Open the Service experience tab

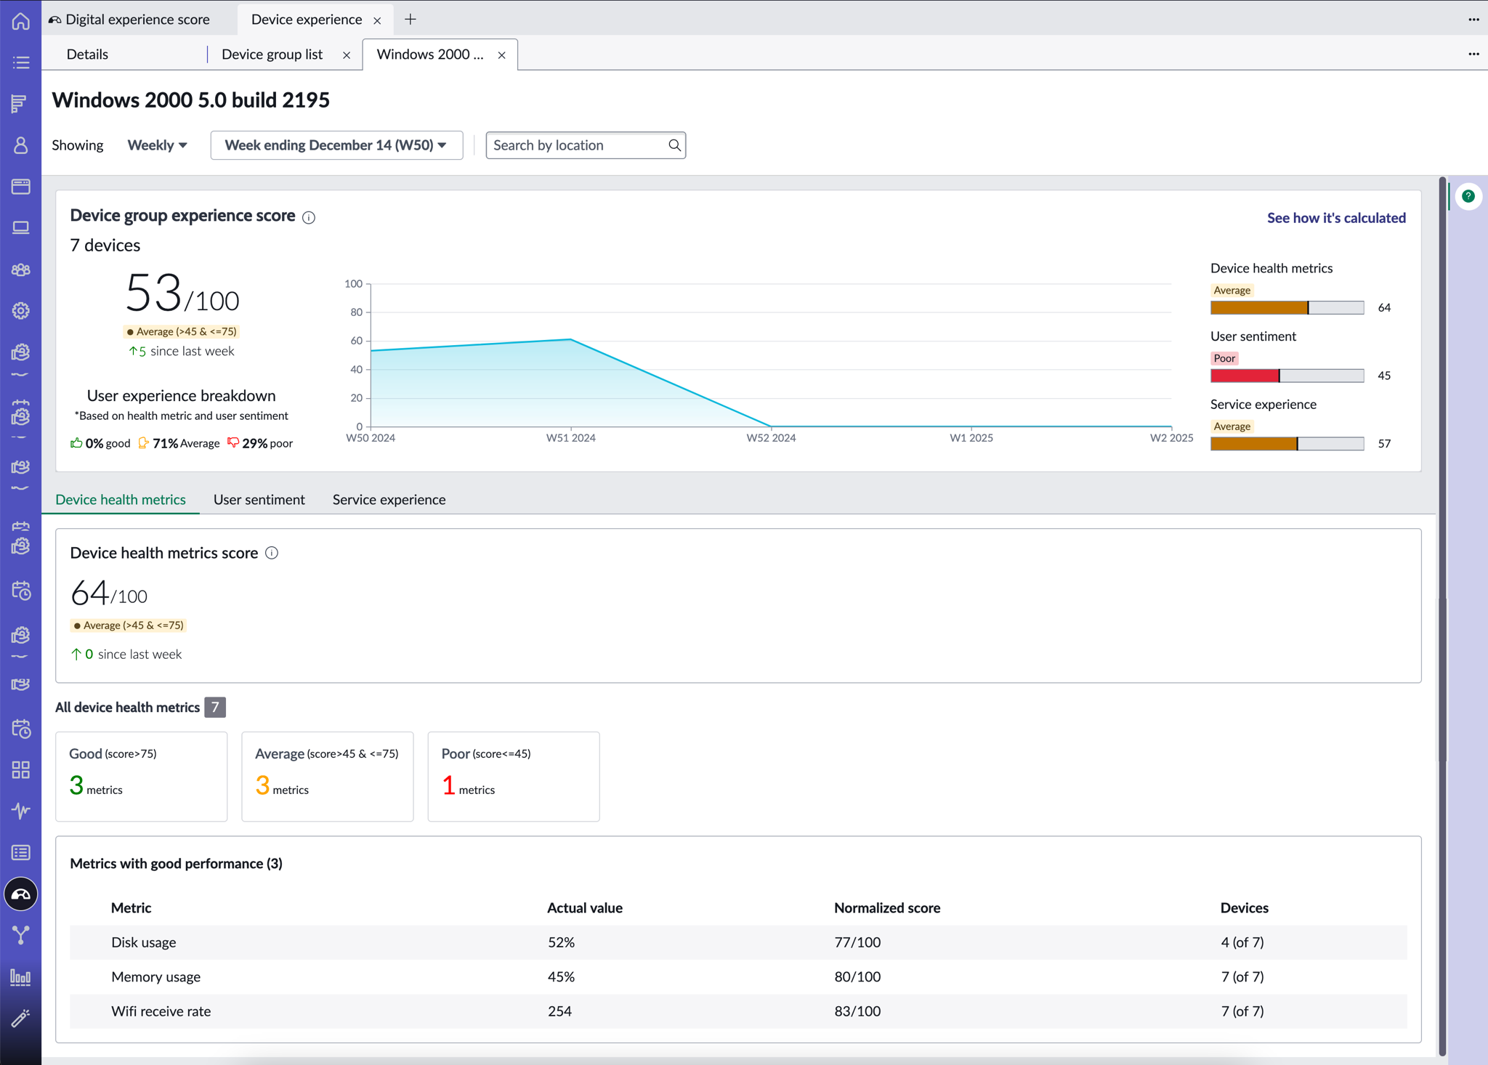click(389, 500)
